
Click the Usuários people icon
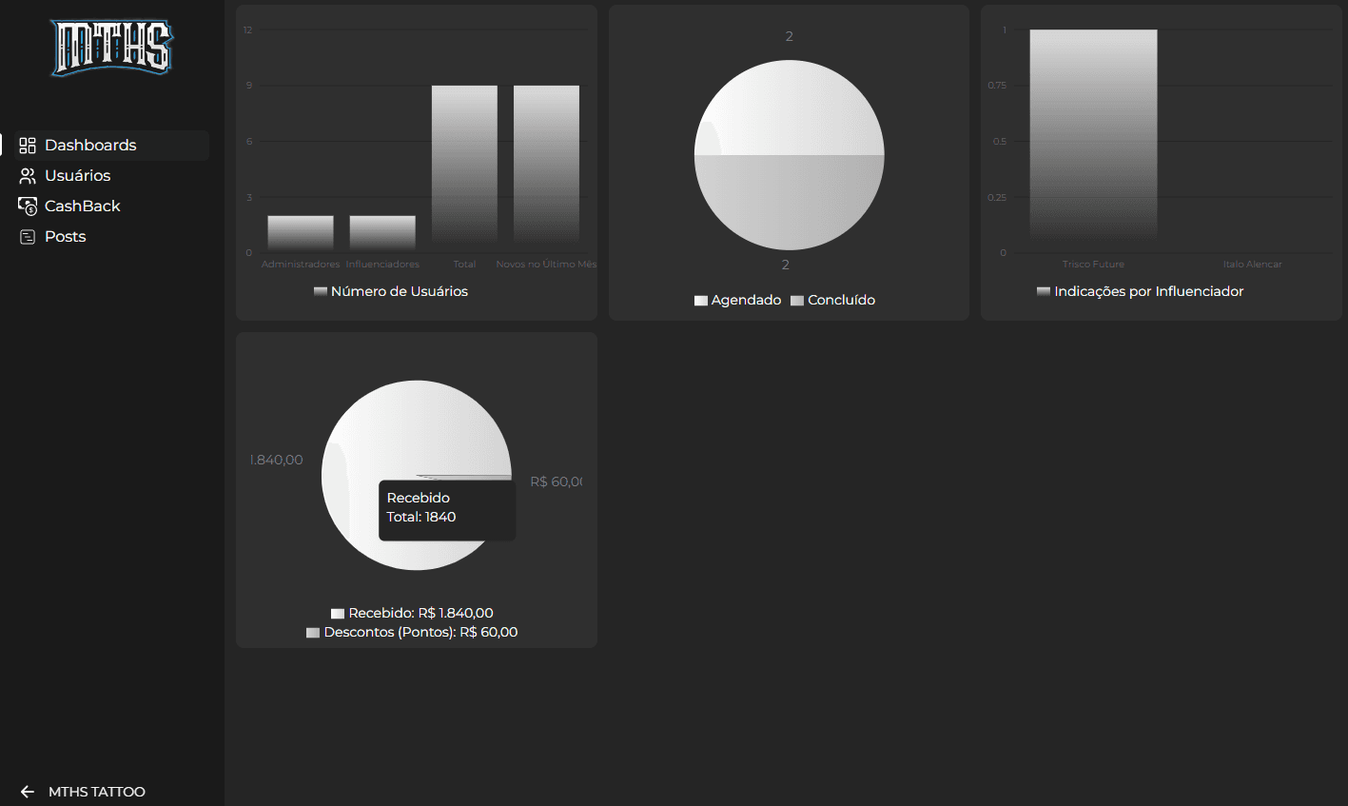28,176
